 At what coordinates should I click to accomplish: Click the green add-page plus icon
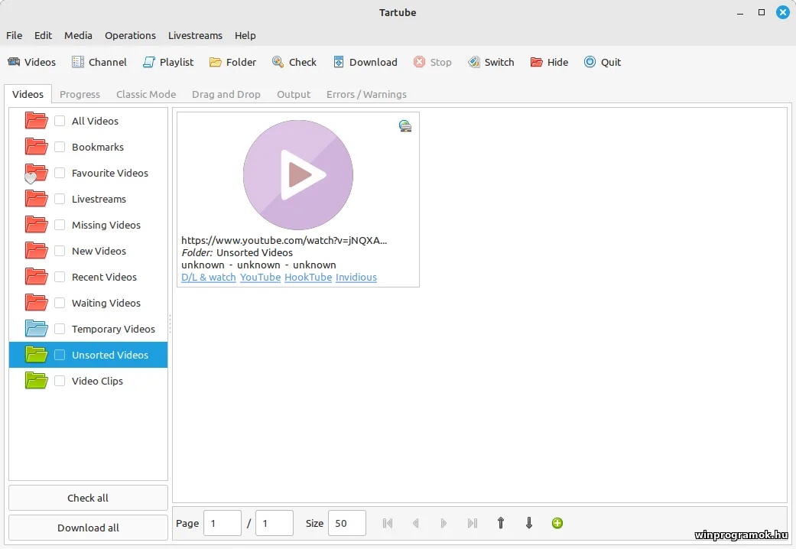(x=557, y=523)
